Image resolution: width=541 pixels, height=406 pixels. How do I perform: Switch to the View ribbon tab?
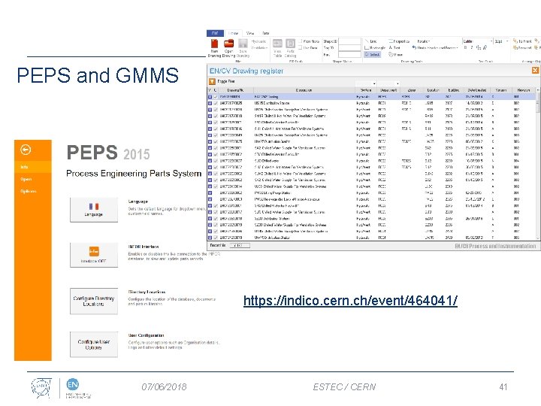click(249, 33)
